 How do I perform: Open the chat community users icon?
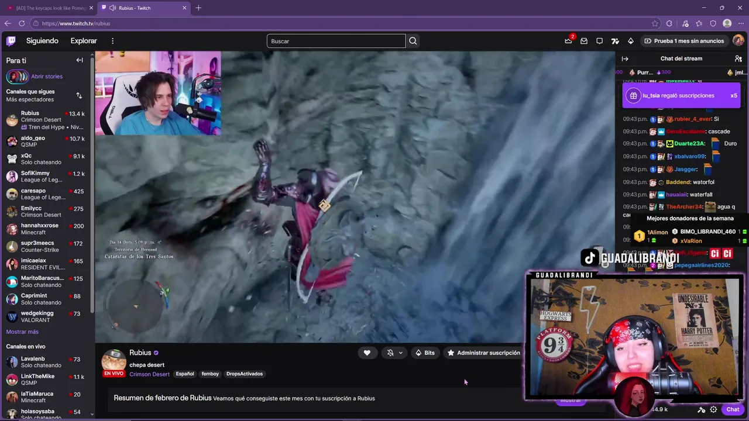tap(738, 58)
